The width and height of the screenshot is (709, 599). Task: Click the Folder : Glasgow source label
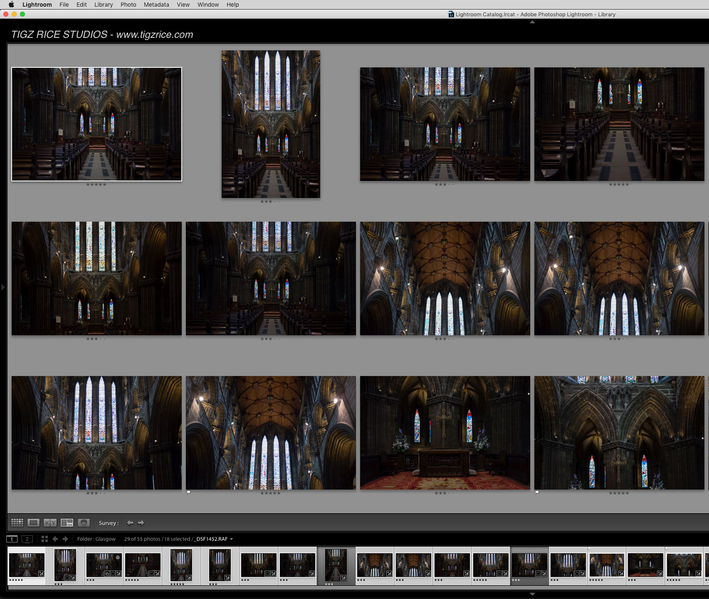[x=96, y=539]
